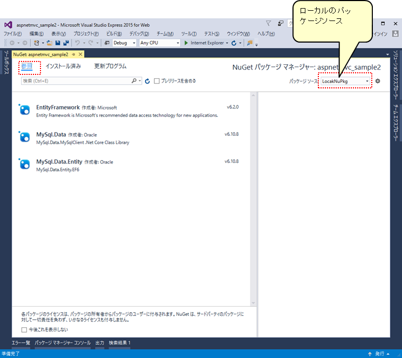This screenshot has height=358, width=402.
Task: Open the ビルド(B) menu
Action: 114,34
